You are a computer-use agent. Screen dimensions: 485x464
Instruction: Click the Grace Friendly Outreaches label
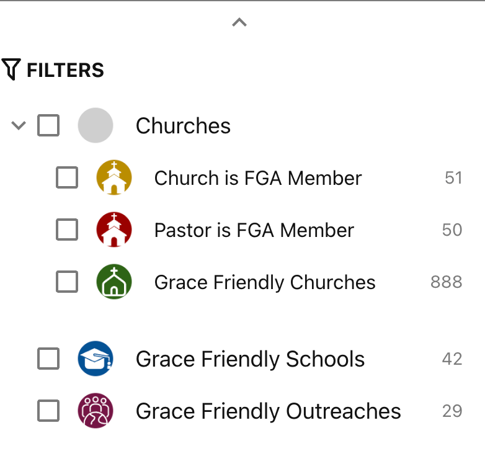[x=268, y=411]
